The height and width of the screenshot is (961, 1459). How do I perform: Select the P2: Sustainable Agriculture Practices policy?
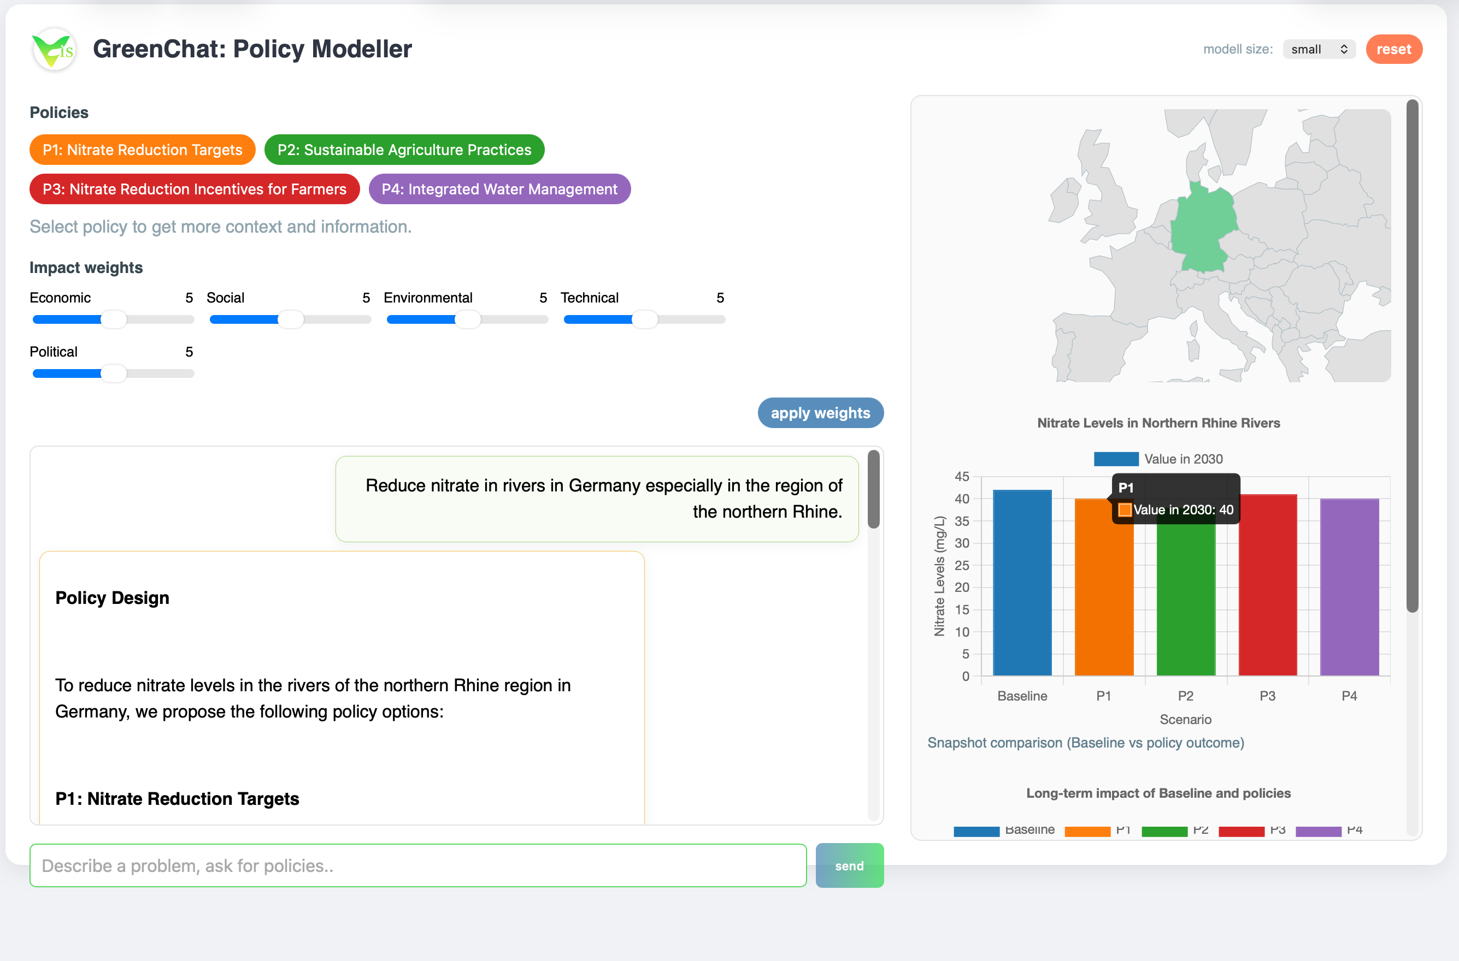pyautogui.click(x=404, y=150)
